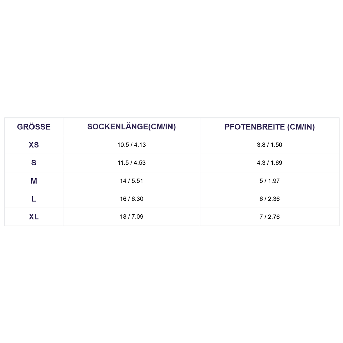The height and width of the screenshot is (343, 343).
Task: Click the 14 / 5.51 cell
Action: 132,181
